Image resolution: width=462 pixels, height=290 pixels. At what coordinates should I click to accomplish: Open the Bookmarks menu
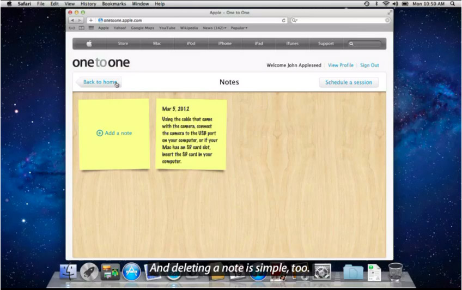click(114, 4)
